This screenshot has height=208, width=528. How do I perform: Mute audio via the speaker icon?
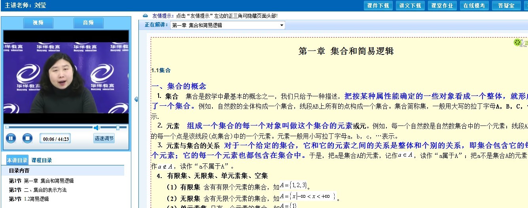pos(97,127)
